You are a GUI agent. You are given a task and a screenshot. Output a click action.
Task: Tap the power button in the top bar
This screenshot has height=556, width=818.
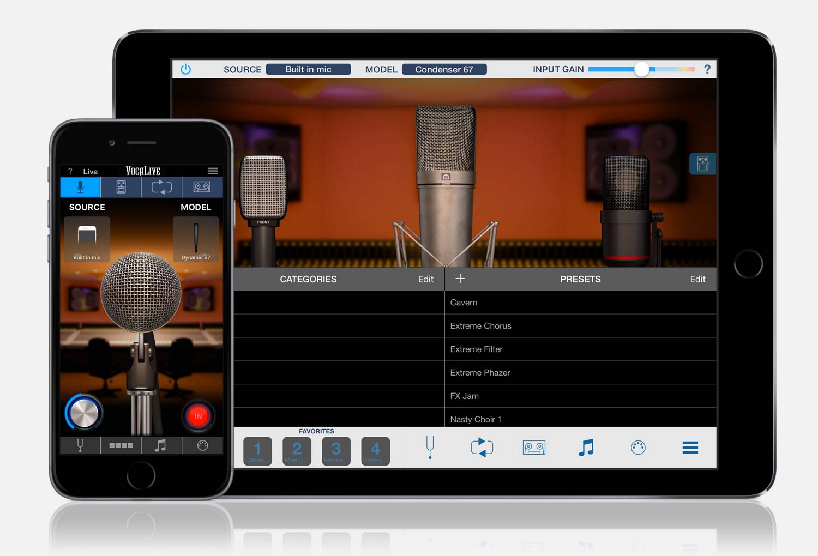(185, 69)
